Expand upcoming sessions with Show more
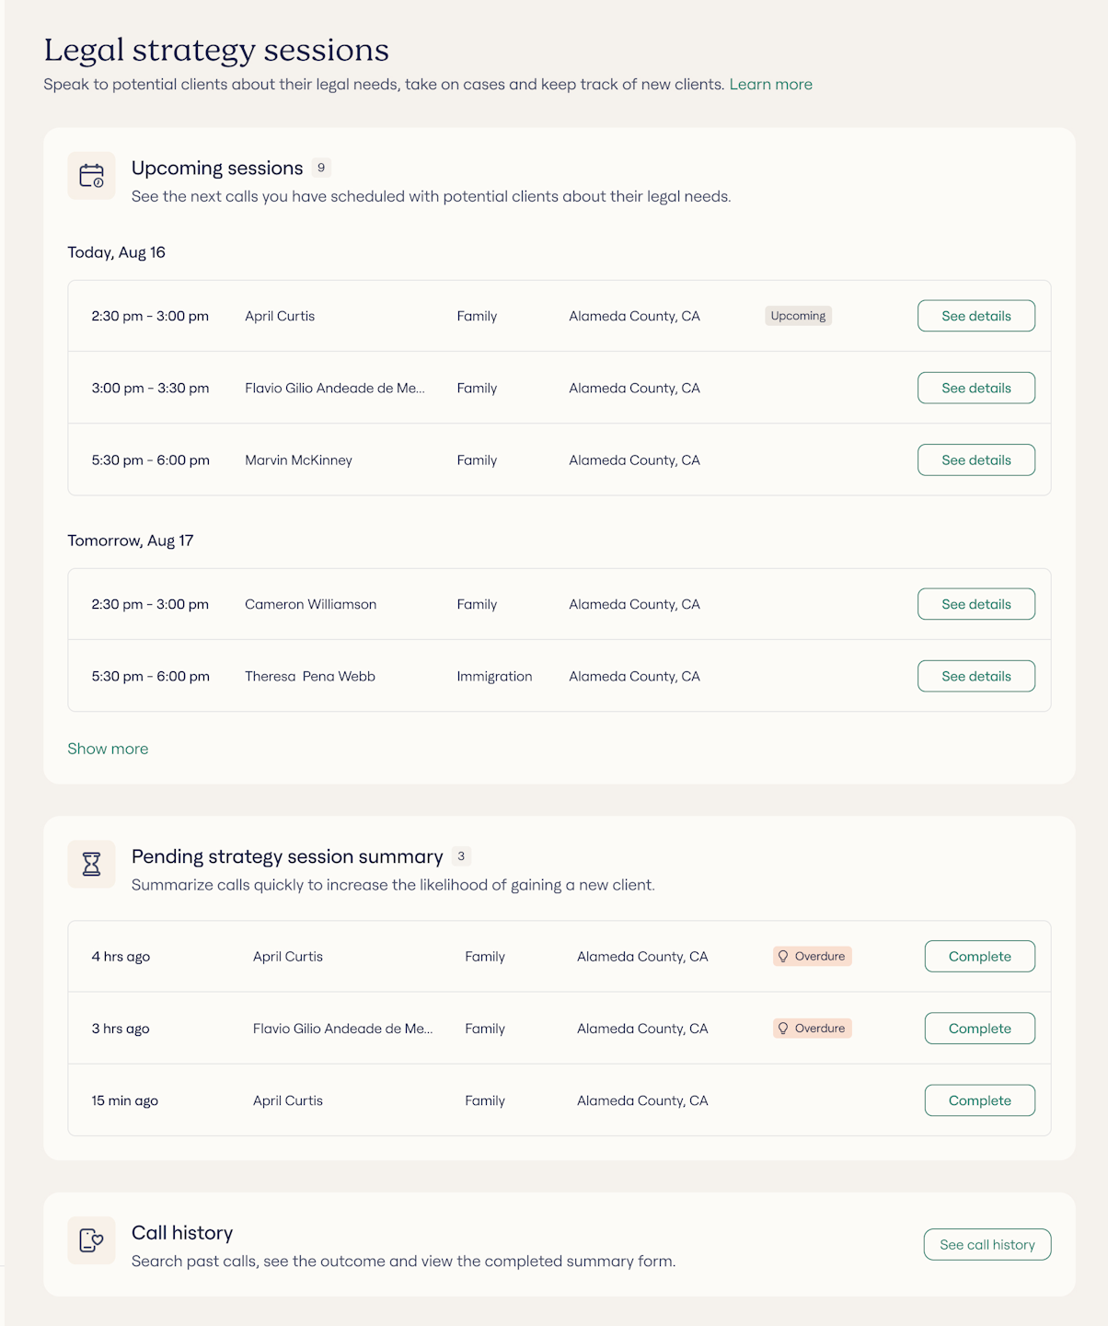Image resolution: width=1108 pixels, height=1326 pixels. [x=108, y=749]
